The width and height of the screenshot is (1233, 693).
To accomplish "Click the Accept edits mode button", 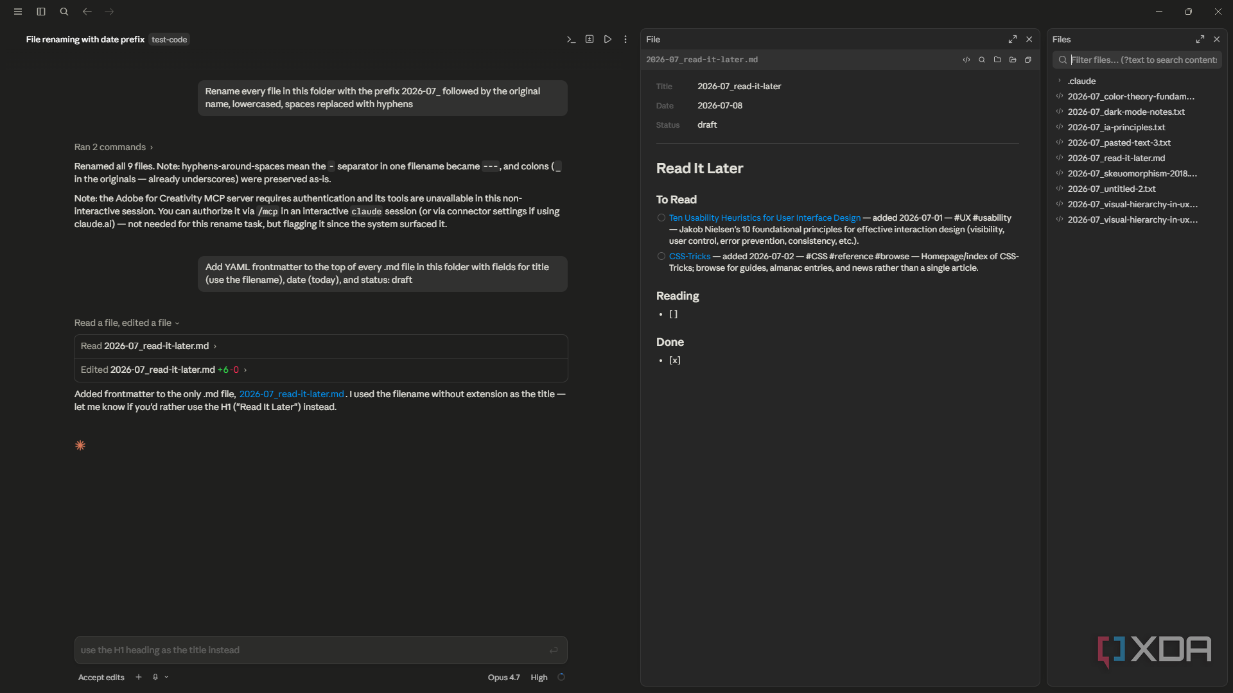I will (x=101, y=678).
